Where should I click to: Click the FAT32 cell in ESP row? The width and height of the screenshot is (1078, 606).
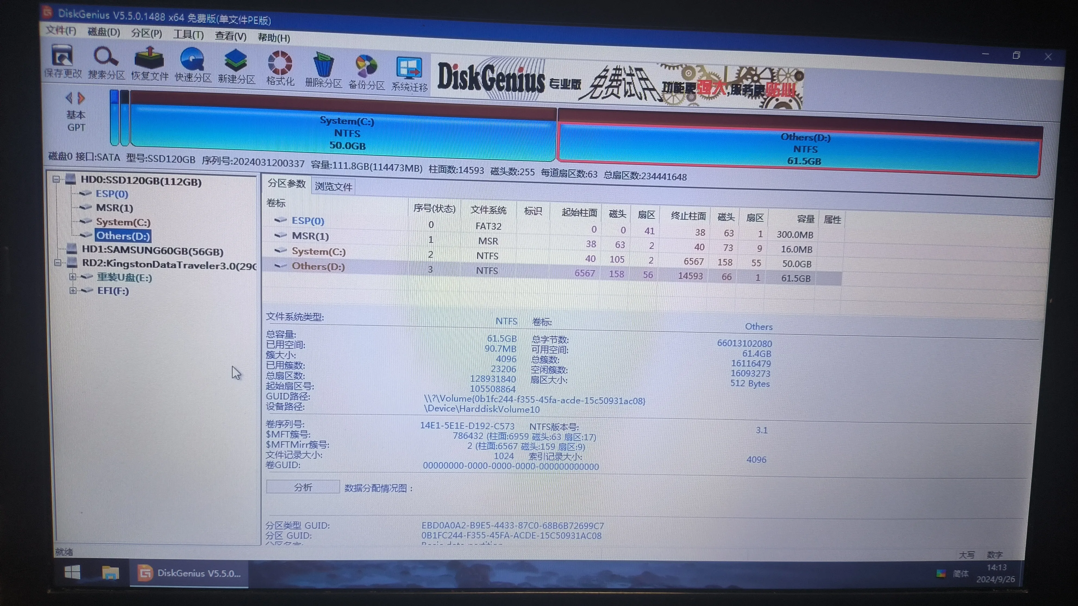click(488, 226)
